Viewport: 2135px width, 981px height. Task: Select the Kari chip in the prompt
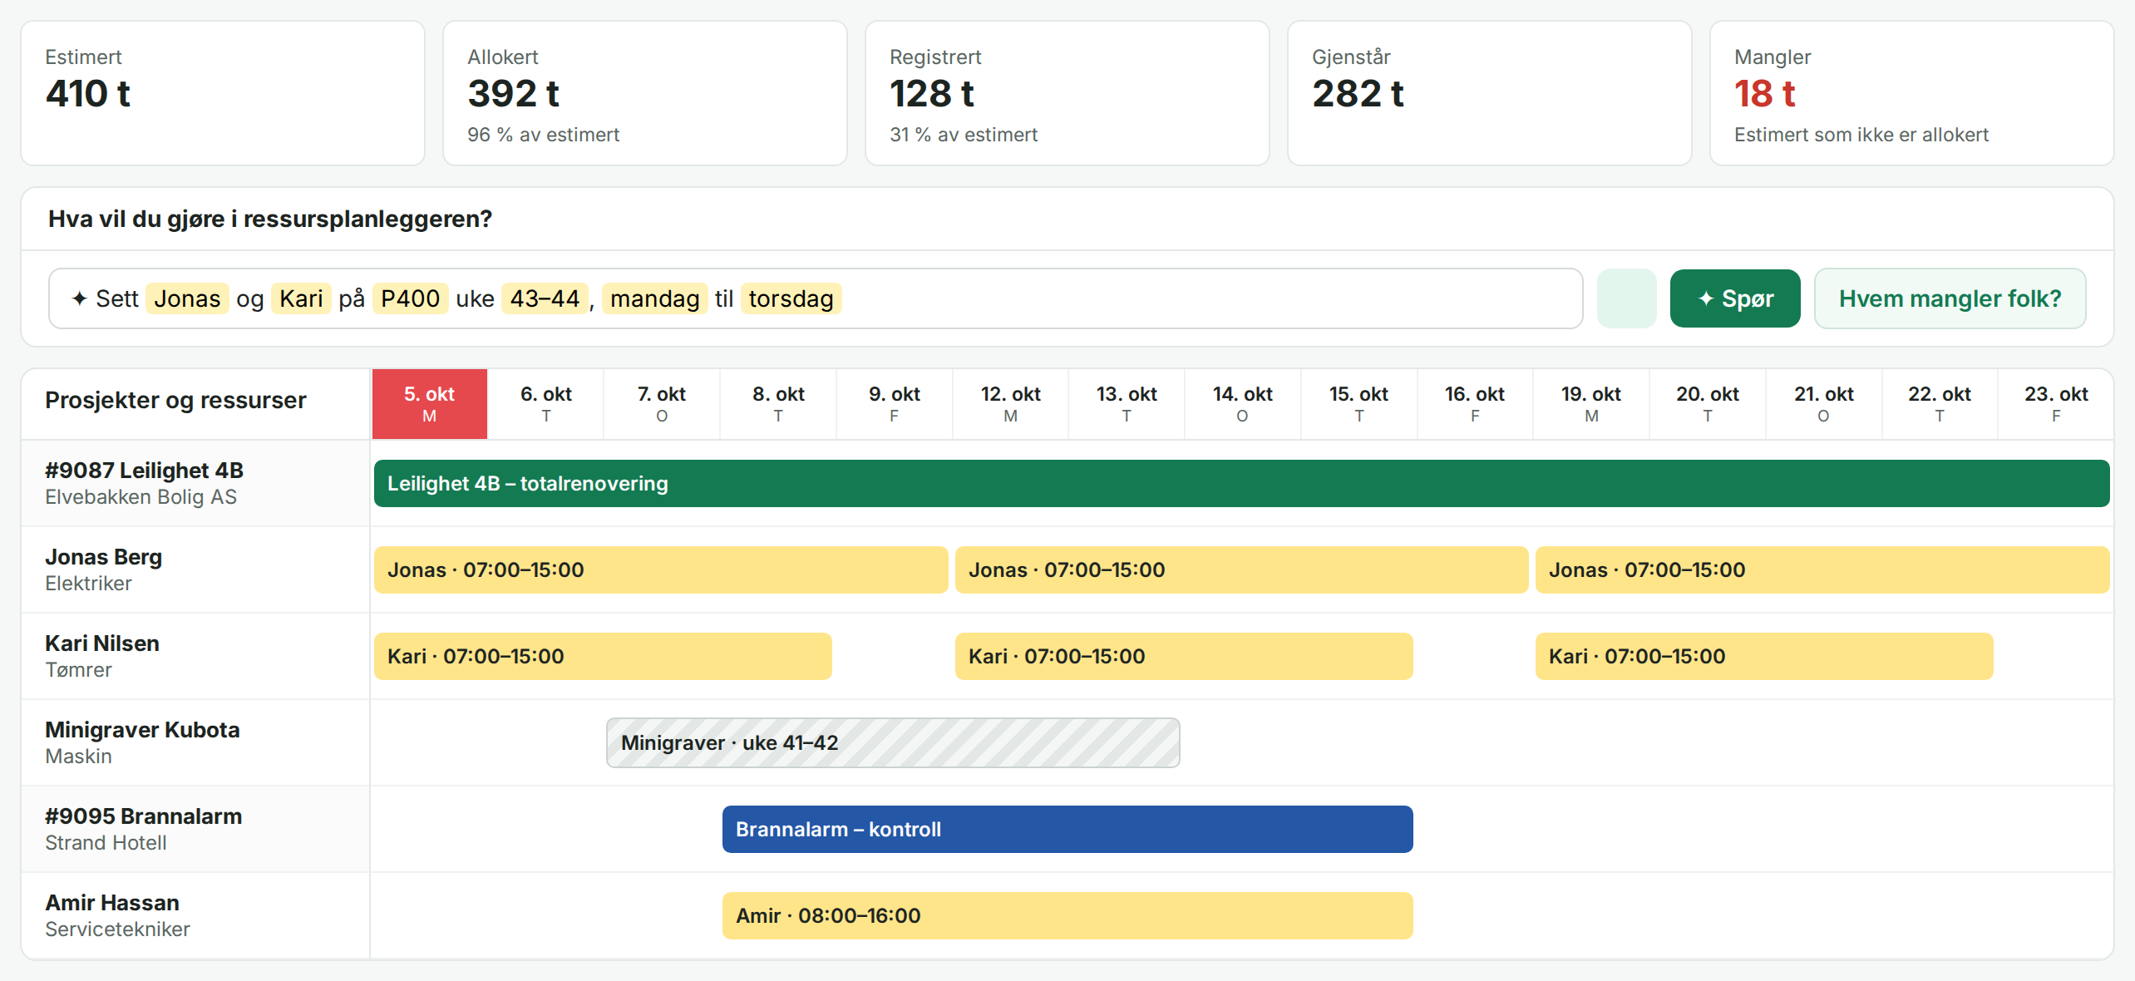coord(301,298)
